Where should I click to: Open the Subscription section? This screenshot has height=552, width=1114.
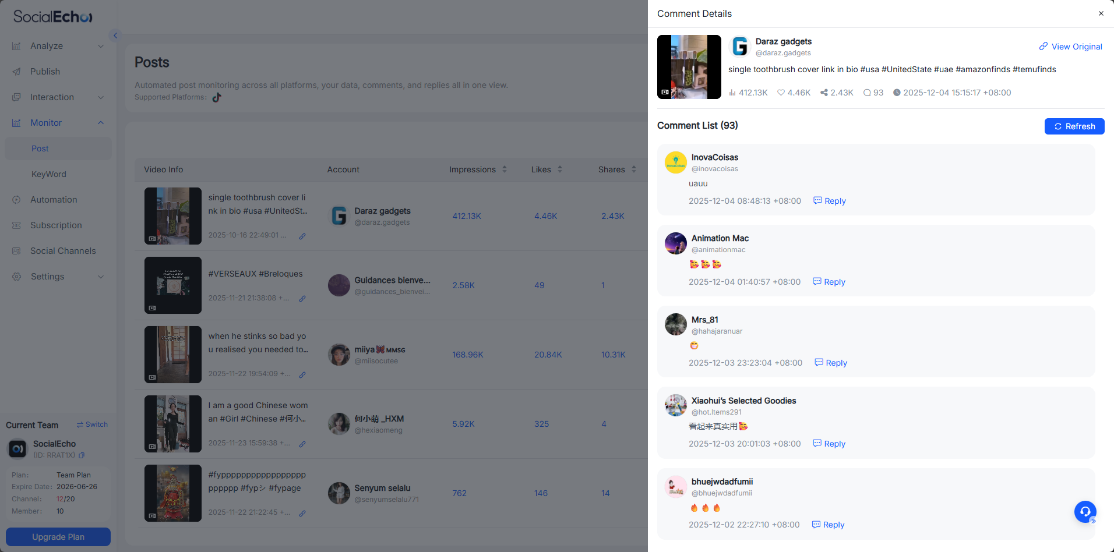tap(58, 225)
